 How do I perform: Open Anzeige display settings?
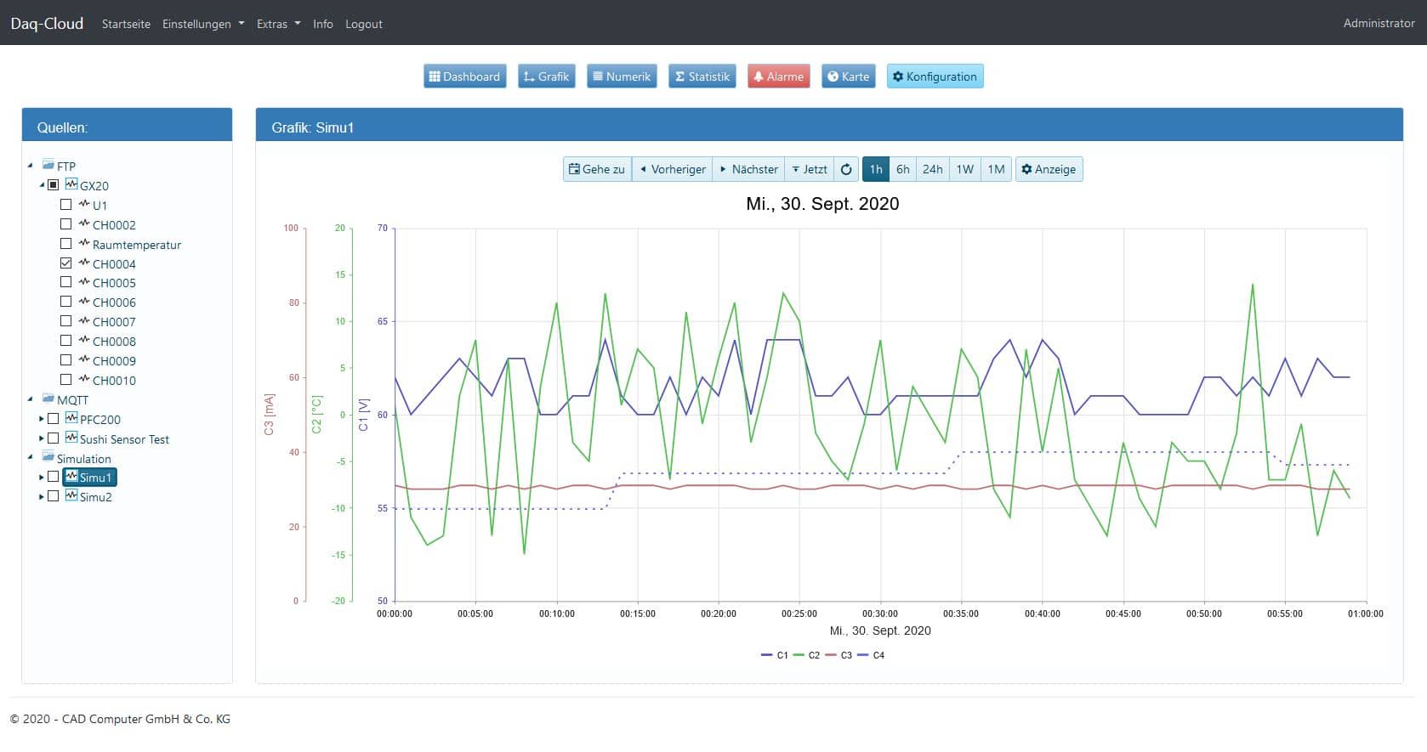[x=1049, y=169]
